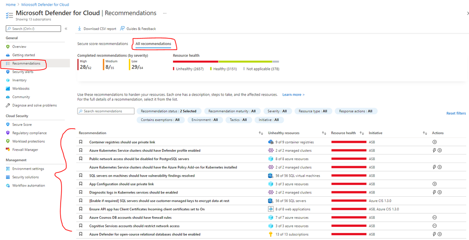Click the Microsoft Defender for Cloud breadcrumb
This screenshot has height=240, width=469.
[45, 5]
